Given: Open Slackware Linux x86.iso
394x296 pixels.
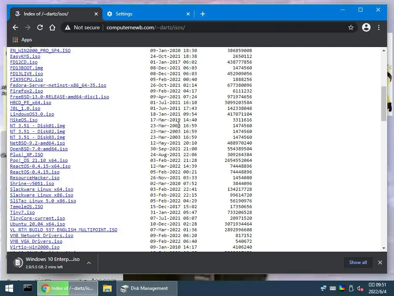Looking at the screenshot, I should [42, 195].
